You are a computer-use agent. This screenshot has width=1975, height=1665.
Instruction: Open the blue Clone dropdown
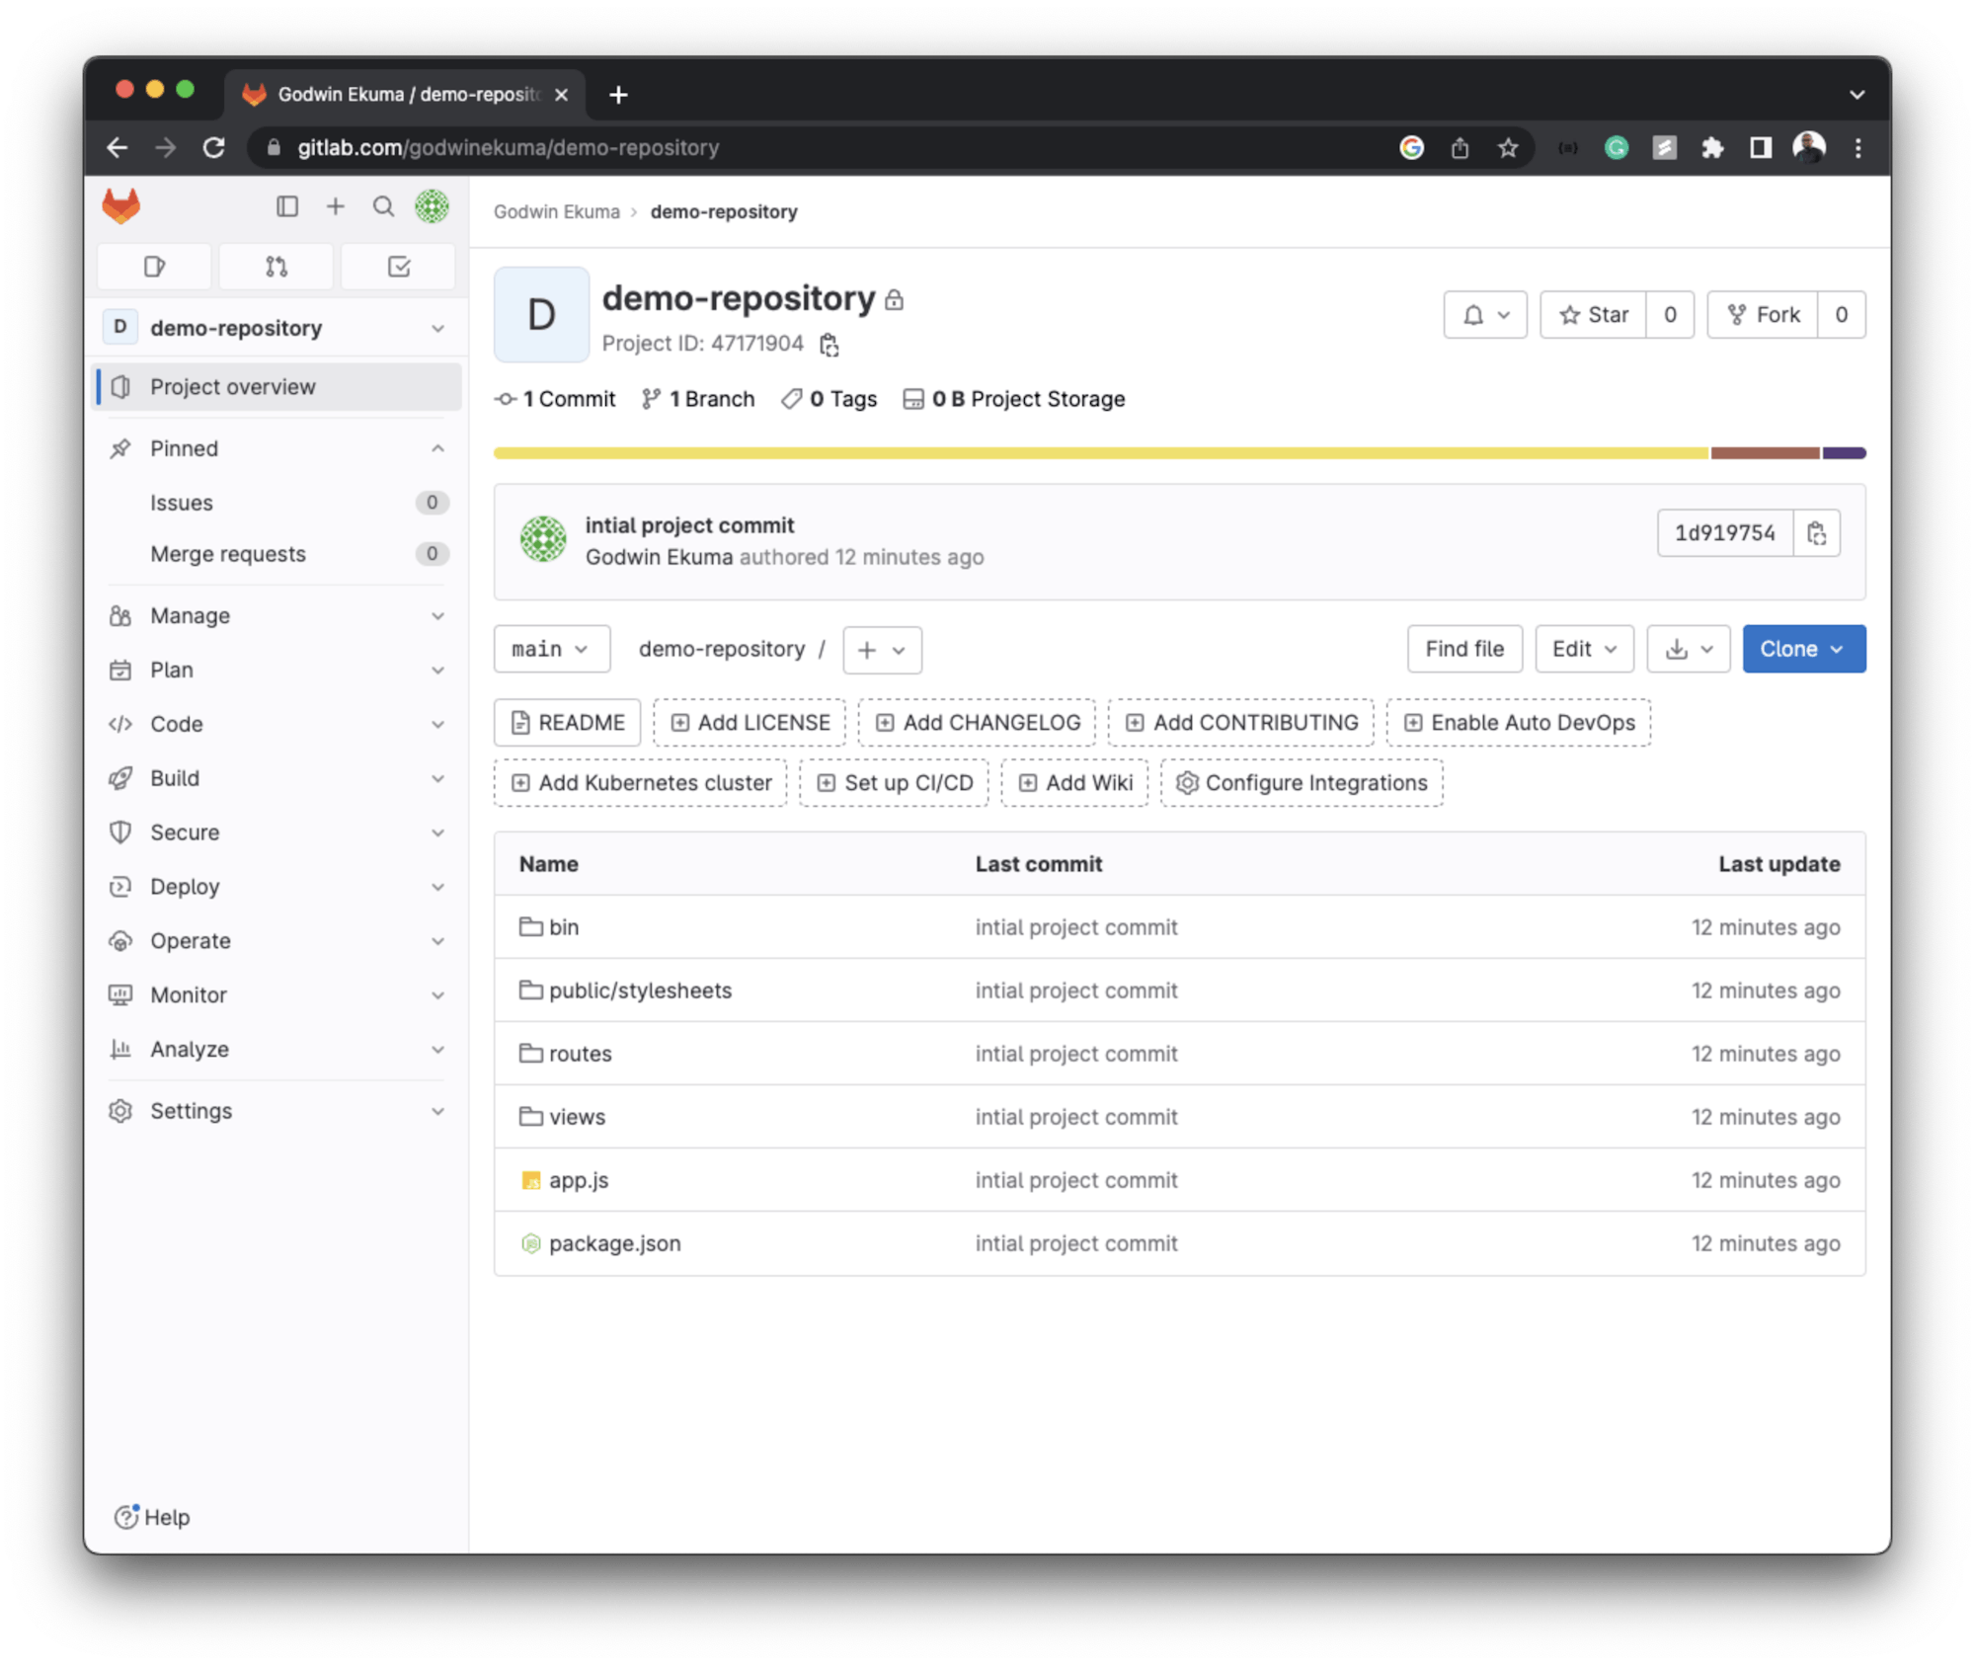pos(1802,649)
